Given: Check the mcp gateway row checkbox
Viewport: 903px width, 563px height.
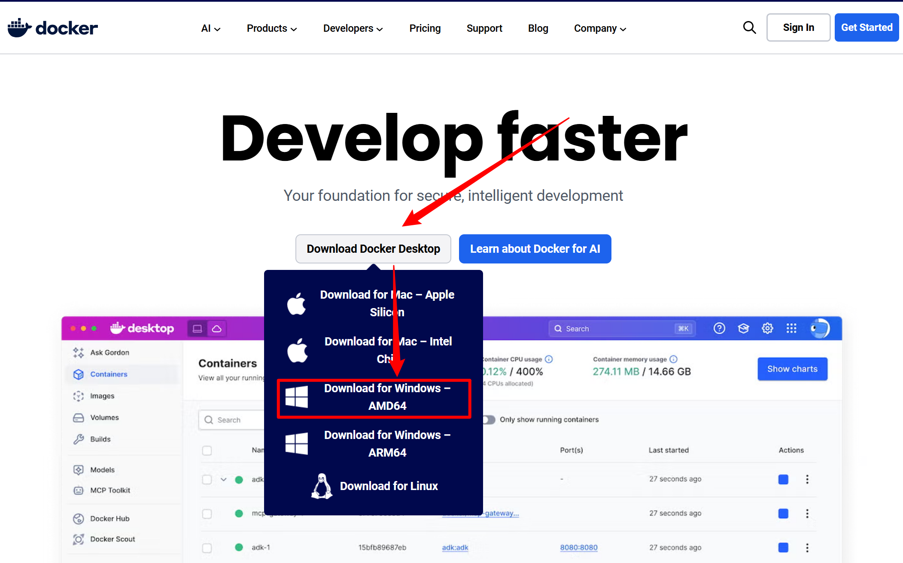Looking at the screenshot, I should click(207, 514).
